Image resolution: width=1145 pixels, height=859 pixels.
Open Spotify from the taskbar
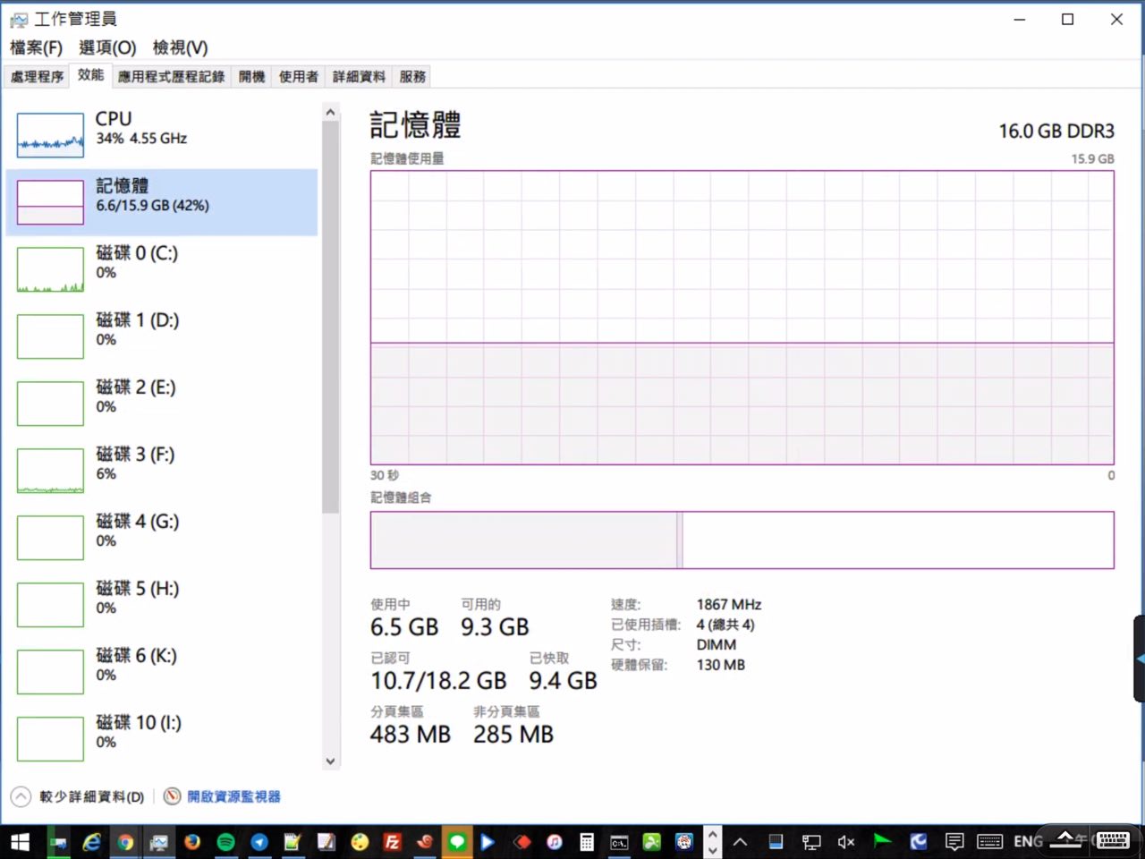225,842
